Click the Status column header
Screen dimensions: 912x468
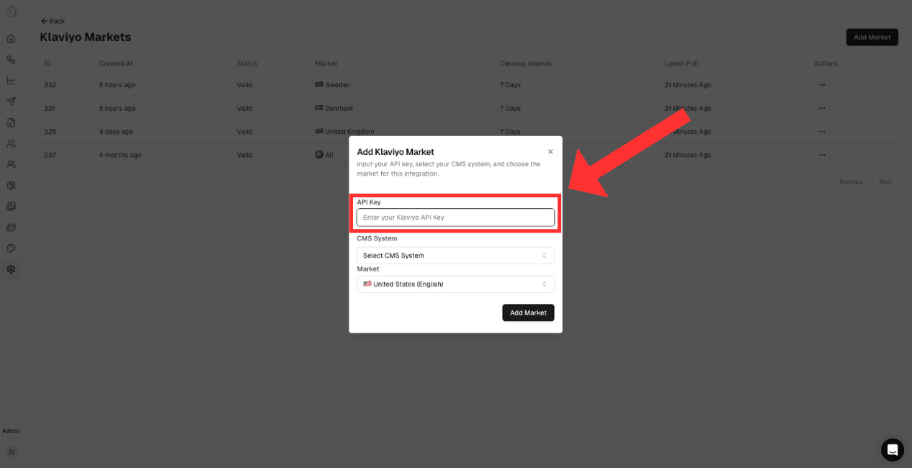tap(247, 63)
